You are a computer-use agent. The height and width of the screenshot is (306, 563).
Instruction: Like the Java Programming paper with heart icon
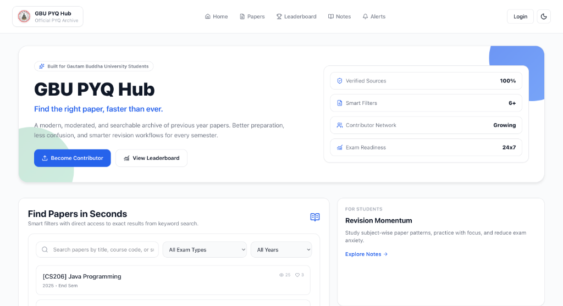297,275
